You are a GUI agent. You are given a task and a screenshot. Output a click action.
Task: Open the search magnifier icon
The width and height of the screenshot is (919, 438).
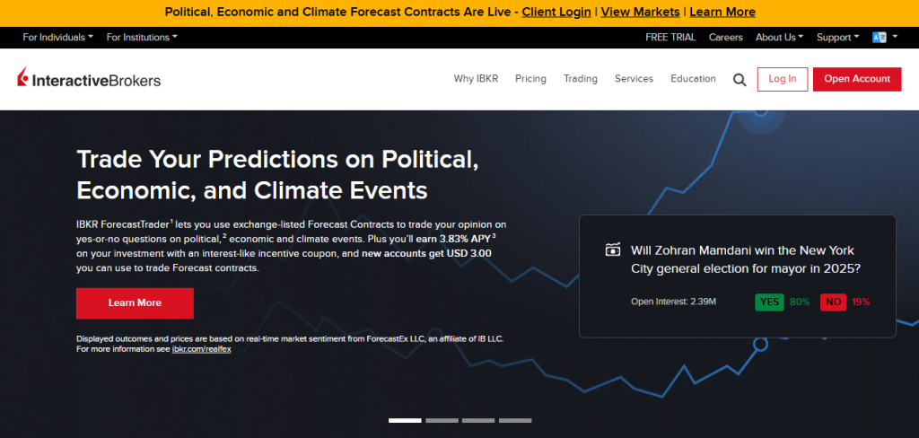coord(740,80)
